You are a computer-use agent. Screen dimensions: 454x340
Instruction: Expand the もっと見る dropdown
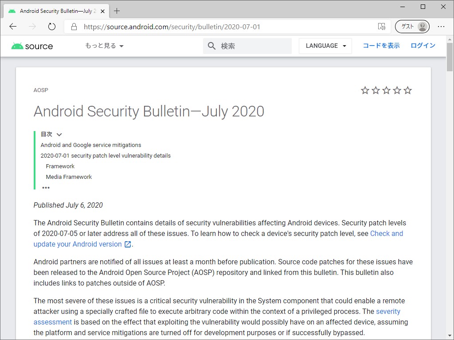[x=104, y=46]
